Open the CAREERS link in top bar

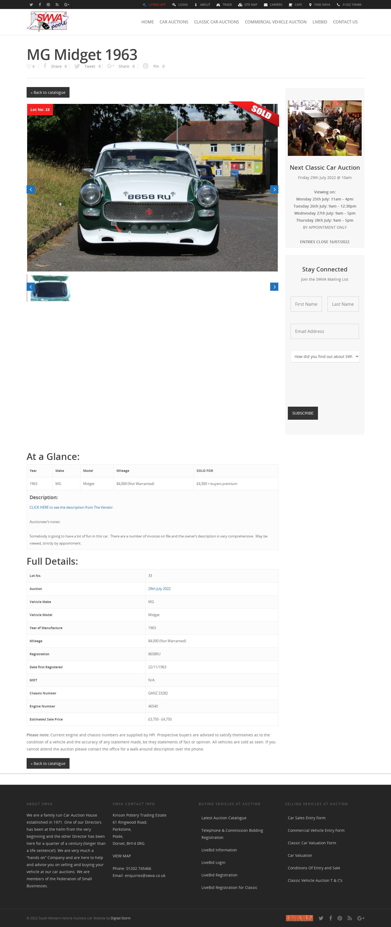273,5
